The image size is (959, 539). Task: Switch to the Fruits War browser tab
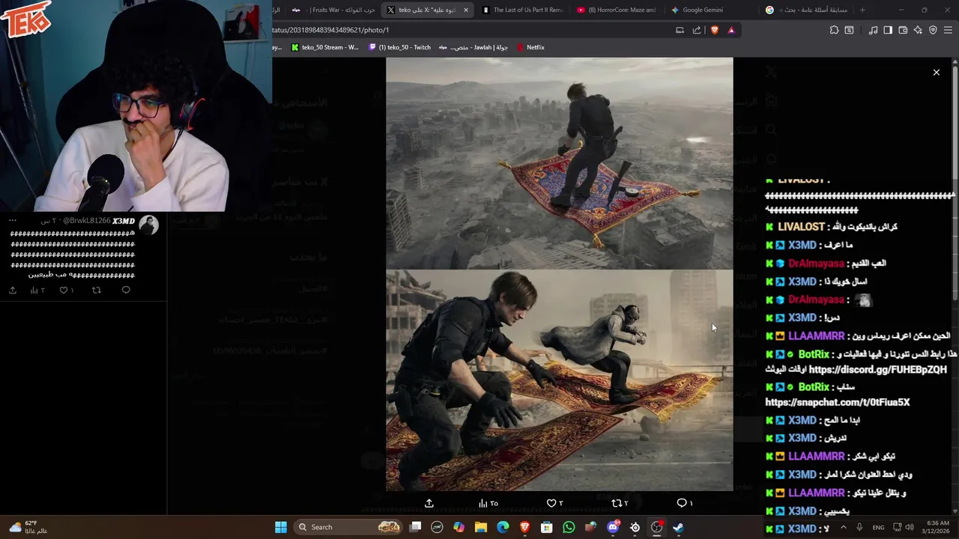334,10
